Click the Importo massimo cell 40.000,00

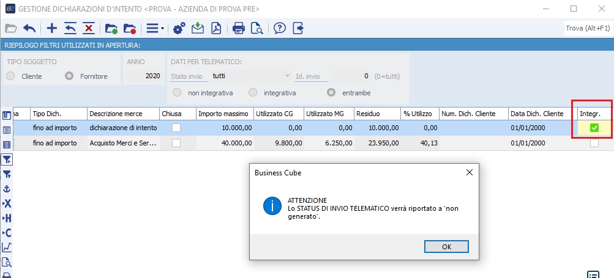[225, 143]
